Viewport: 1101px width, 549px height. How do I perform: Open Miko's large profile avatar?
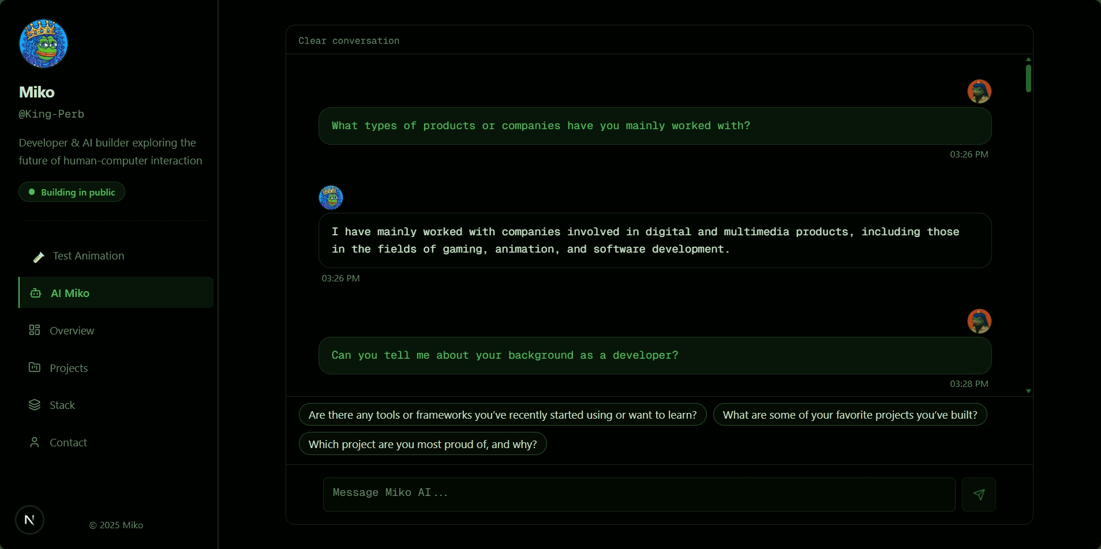click(x=43, y=43)
